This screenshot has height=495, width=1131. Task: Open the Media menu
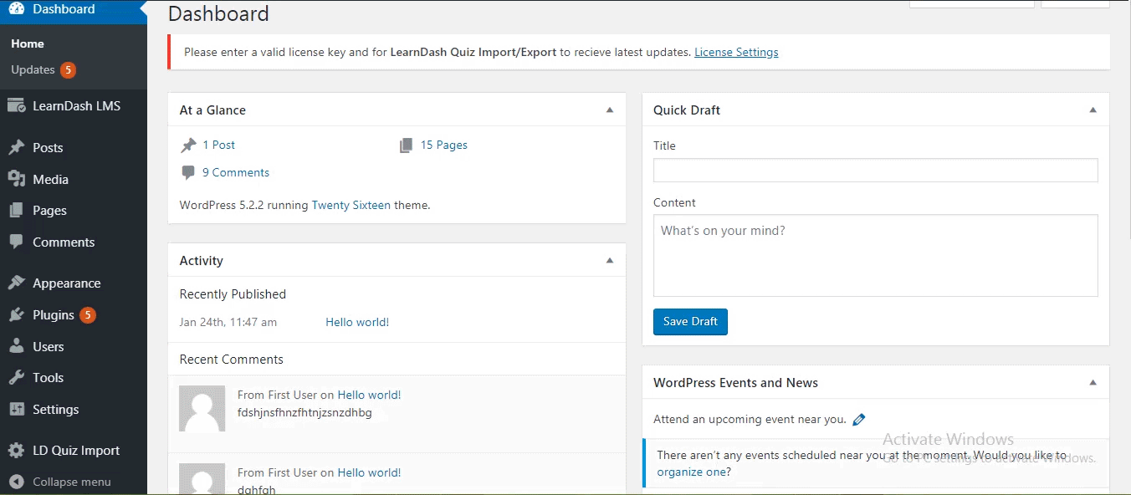coord(74,179)
